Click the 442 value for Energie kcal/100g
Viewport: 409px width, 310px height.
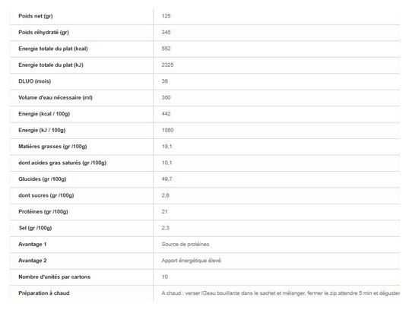pos(166,114)
